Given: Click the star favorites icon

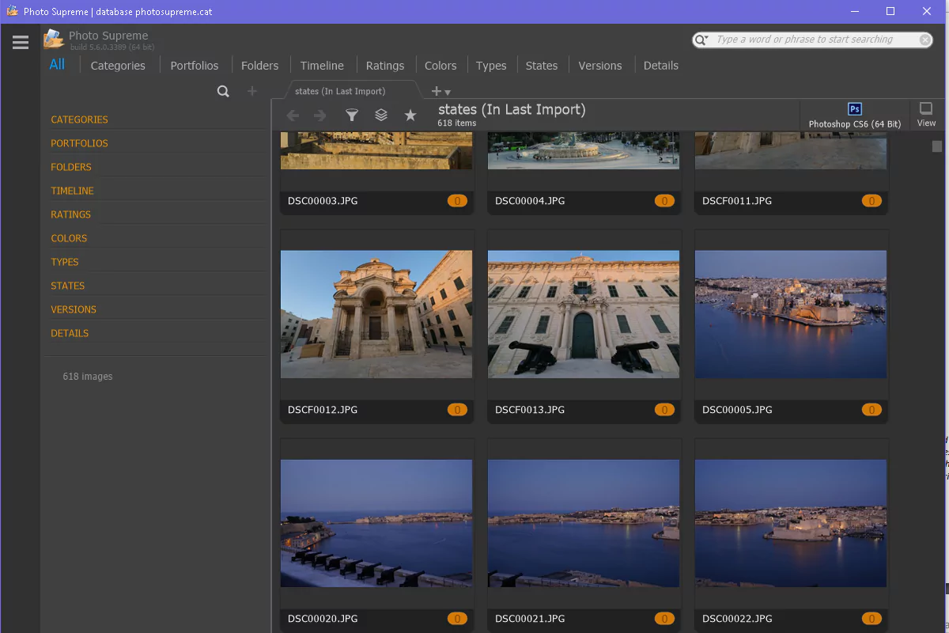Looking at the screenshot, I should coord(410,116).
